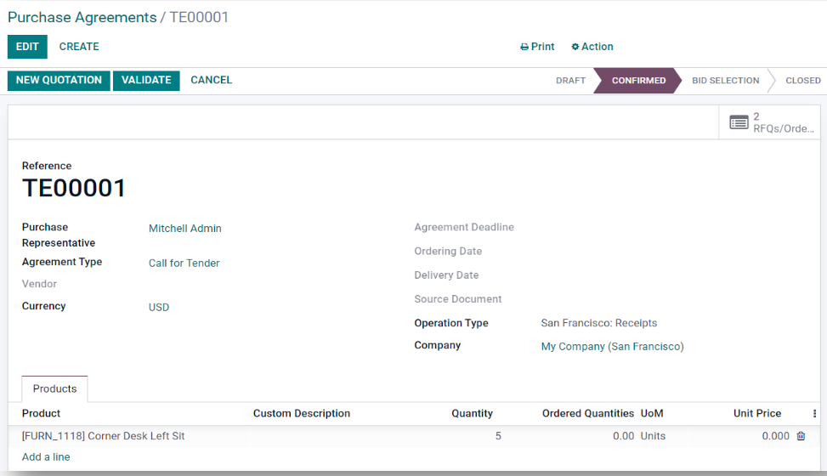Image resolution: width=827 pixels, height=476 pixels.
Task: Open the Print menu
Action: click(537, 47)
